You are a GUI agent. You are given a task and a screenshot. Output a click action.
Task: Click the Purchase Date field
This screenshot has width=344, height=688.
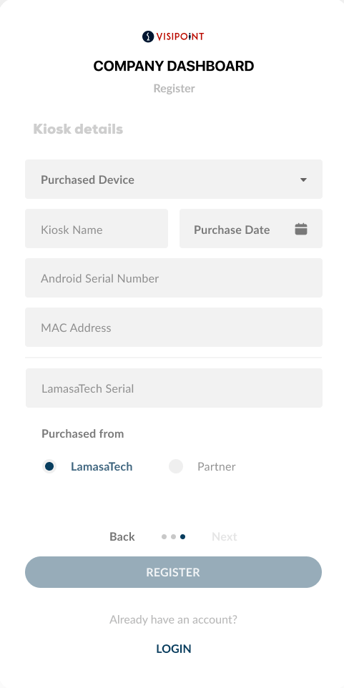click(251, 229)
